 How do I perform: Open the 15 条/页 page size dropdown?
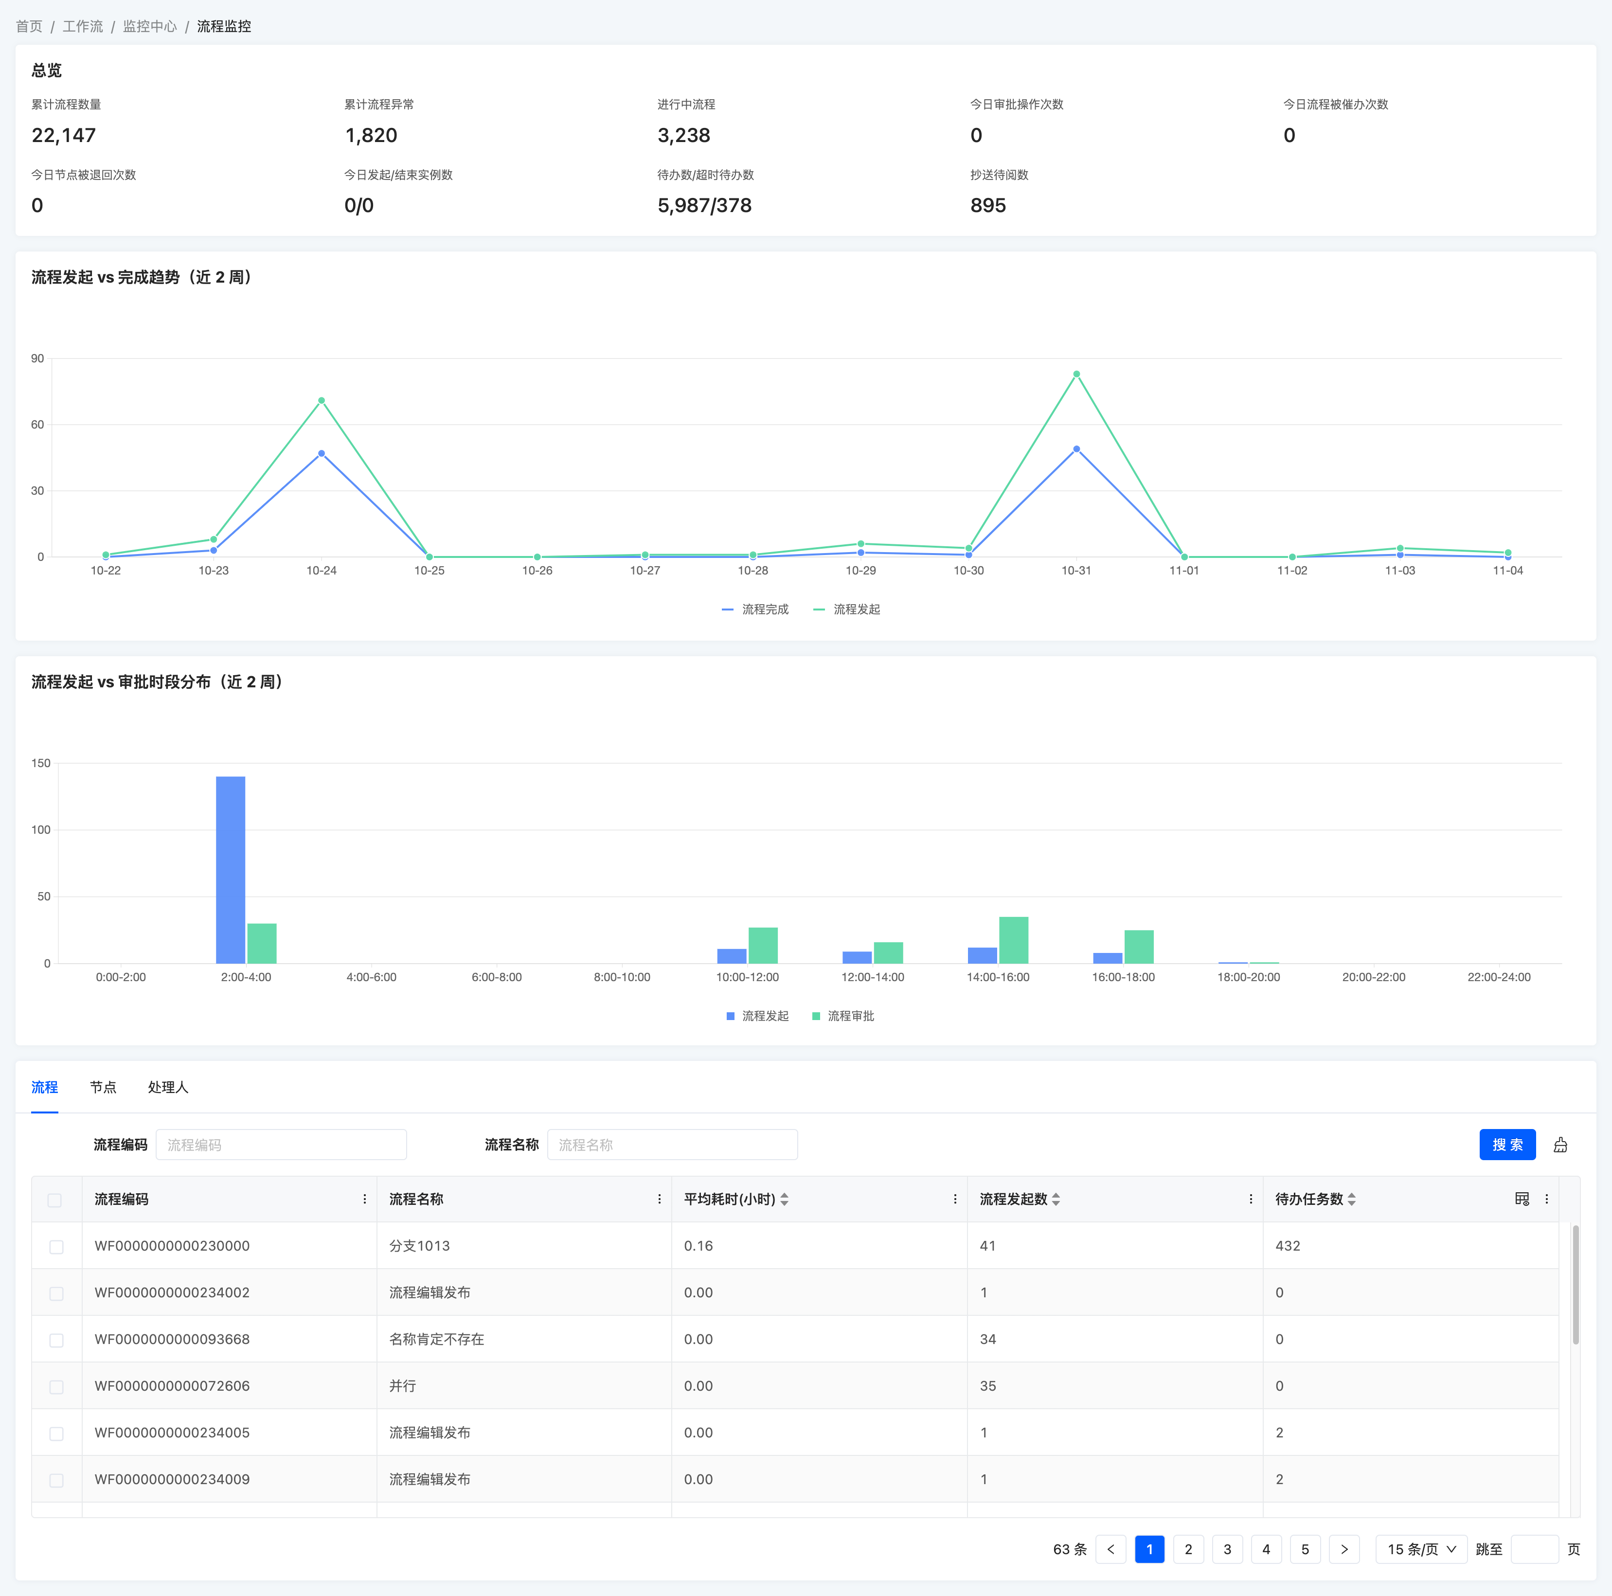[x=1420, y=1549]
